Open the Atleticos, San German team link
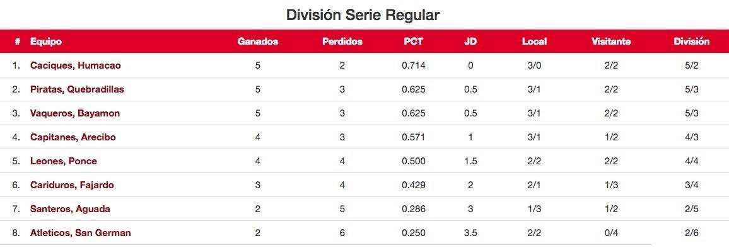Screen dimensions: 729x248 [x=81, y=233]
